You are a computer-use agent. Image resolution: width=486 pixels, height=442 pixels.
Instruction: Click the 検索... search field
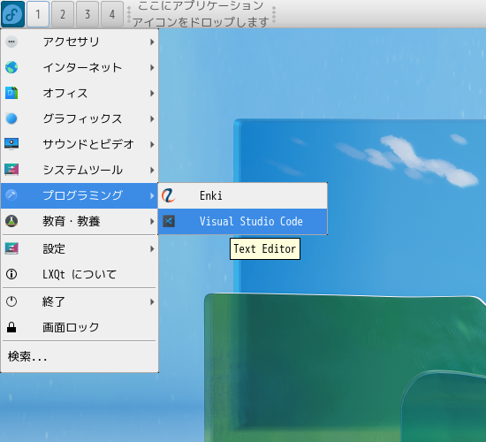coord(80,357)
